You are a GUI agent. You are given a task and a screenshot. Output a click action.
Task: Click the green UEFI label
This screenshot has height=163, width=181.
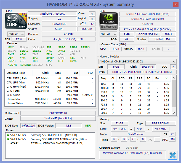coord(88,125)
